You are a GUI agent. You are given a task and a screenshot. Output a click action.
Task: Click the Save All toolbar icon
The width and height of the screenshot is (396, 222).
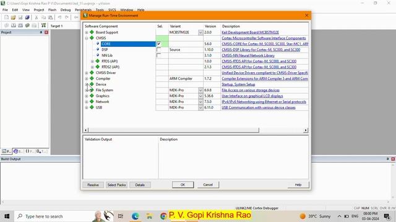click(27, 17)
